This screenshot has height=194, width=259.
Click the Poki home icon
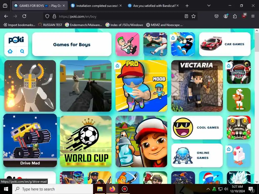click(10, 51)
